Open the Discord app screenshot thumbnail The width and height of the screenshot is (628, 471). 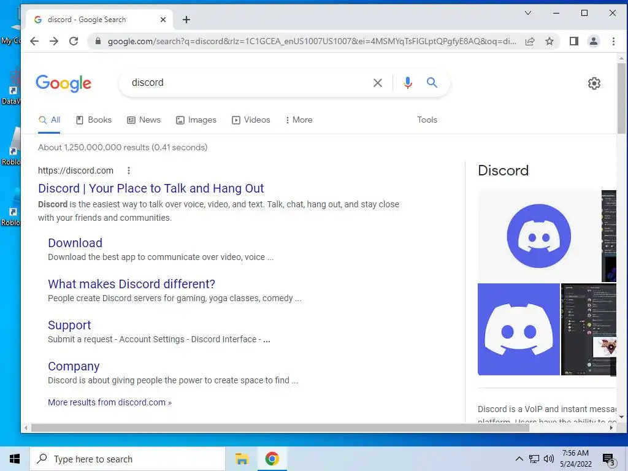588,329
